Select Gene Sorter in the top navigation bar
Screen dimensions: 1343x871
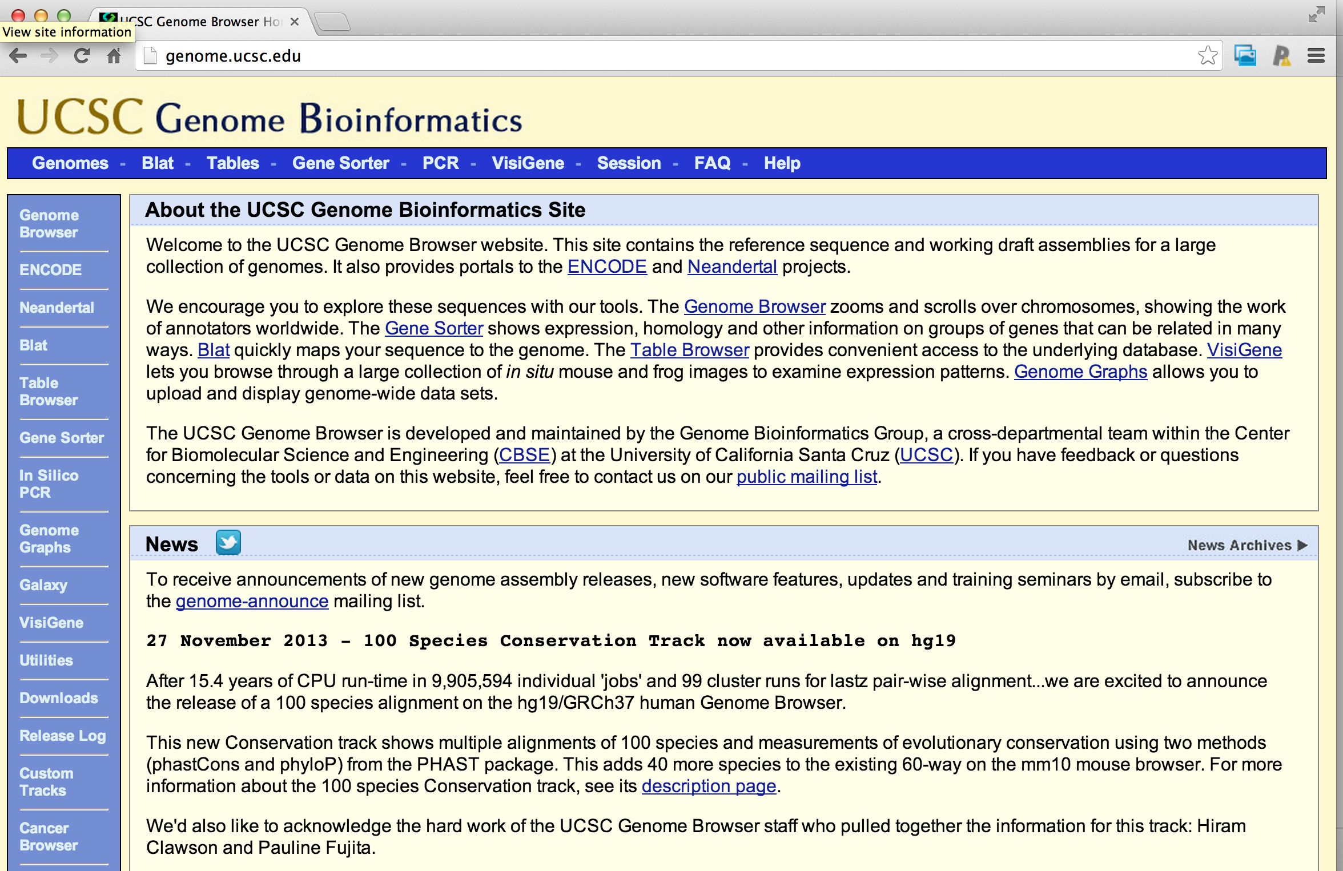point(341,163)
